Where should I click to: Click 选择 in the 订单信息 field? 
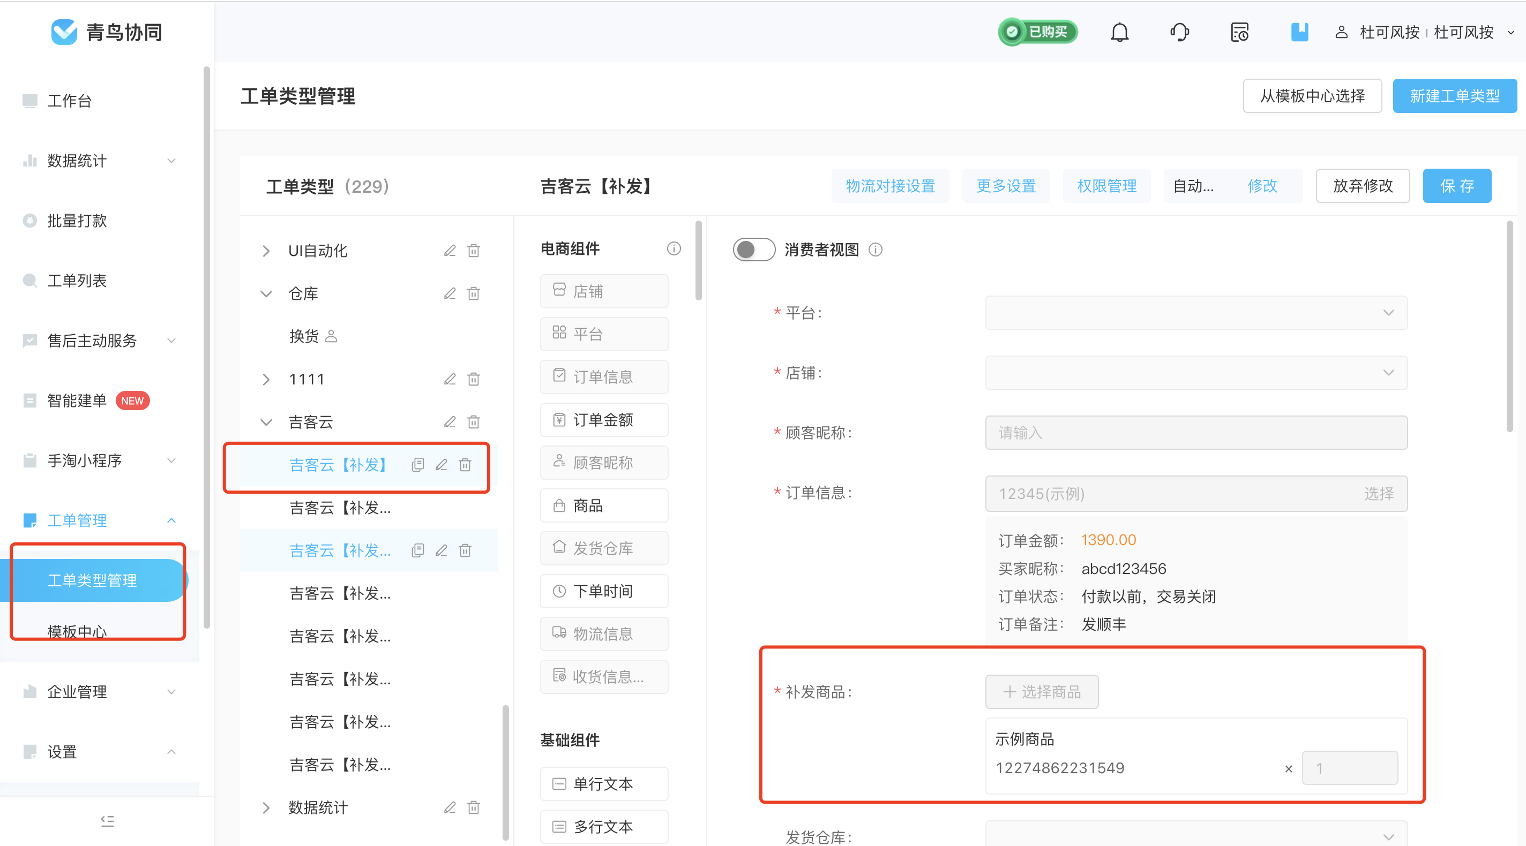tap(1379, 494)
